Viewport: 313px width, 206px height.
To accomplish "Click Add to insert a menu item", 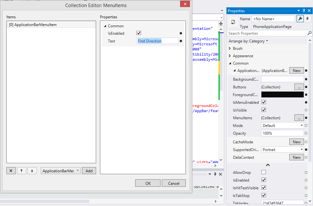I will (89, 171).
